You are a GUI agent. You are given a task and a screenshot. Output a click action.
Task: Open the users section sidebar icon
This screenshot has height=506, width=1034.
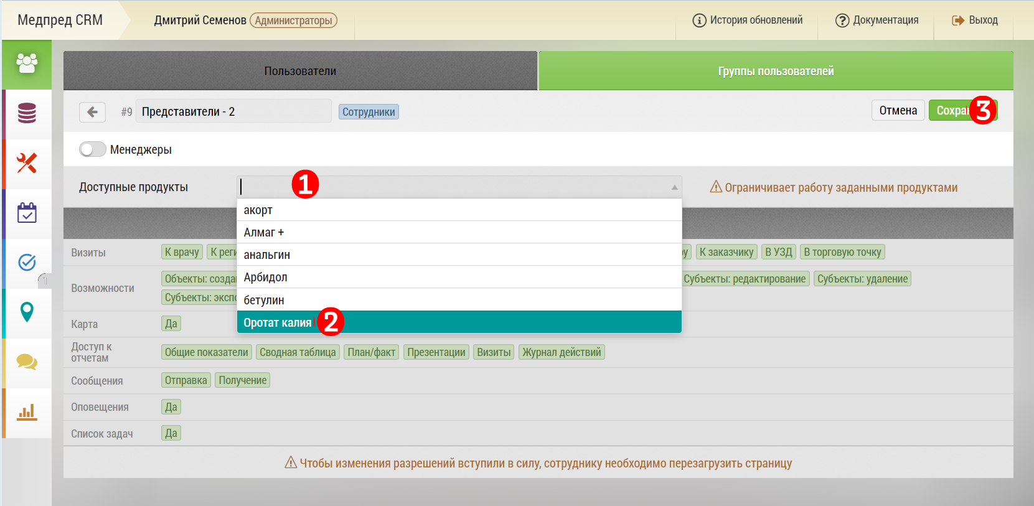coord(27,64)
